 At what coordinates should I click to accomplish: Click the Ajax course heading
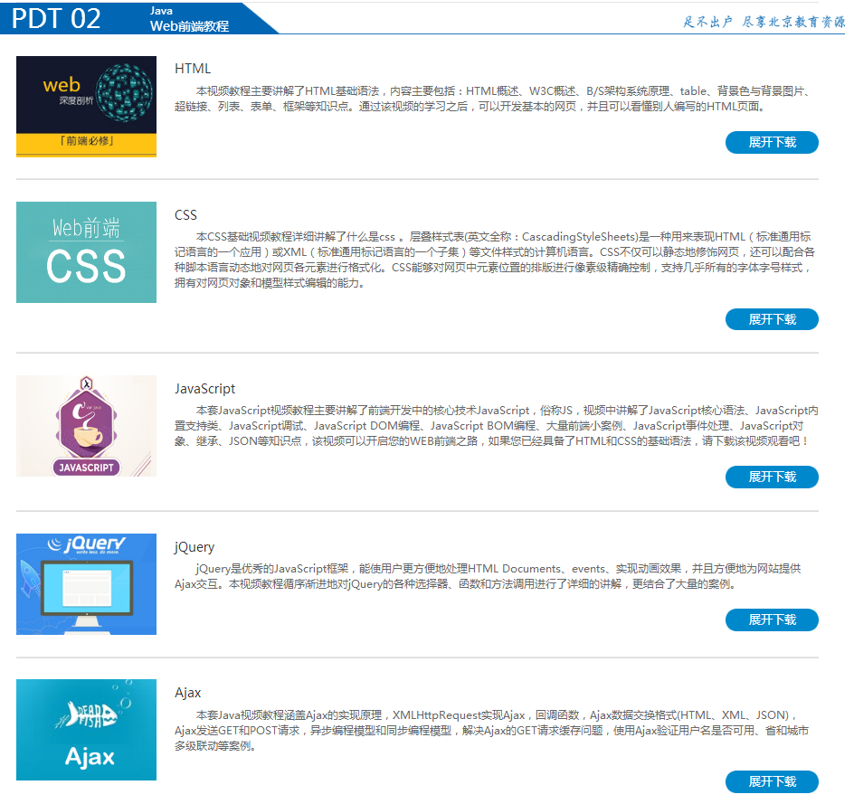[188, 693]
